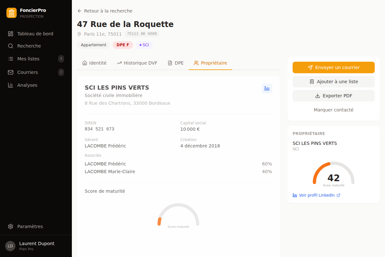
Task: Open Mes listes in sidebar
Action: [x=36, y=59]
